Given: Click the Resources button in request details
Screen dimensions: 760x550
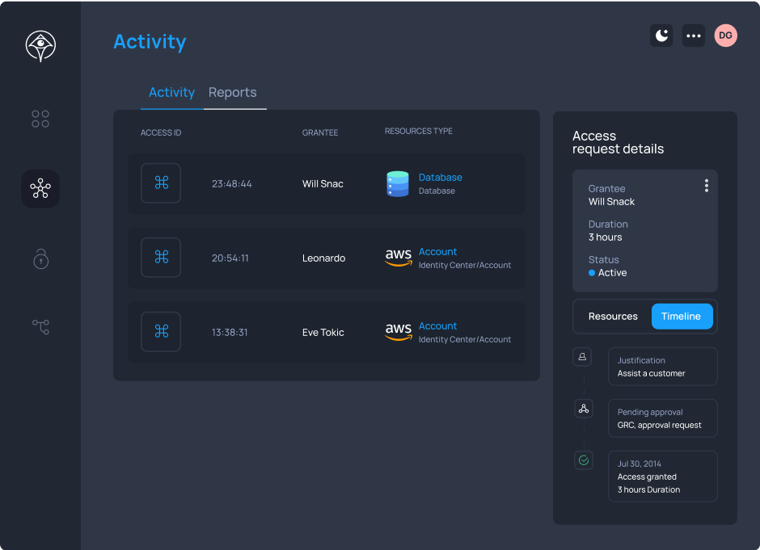Looking at the screenshot, I should pyautogui.click(x=613, y=317).
